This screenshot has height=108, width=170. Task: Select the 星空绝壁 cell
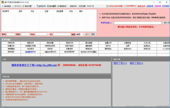tap(89, 43)
